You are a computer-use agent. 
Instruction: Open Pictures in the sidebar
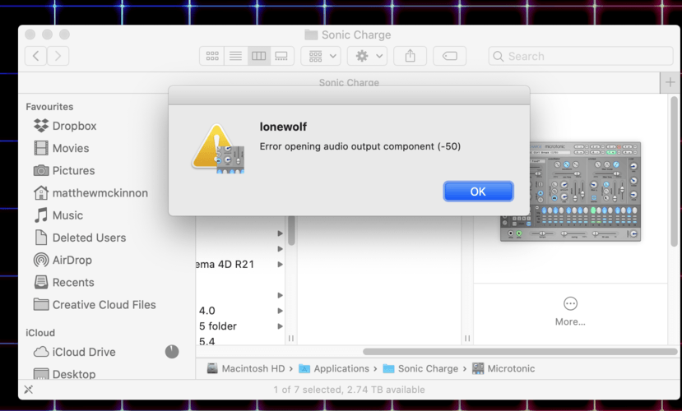pyautogui.click(x=73, y=171)
